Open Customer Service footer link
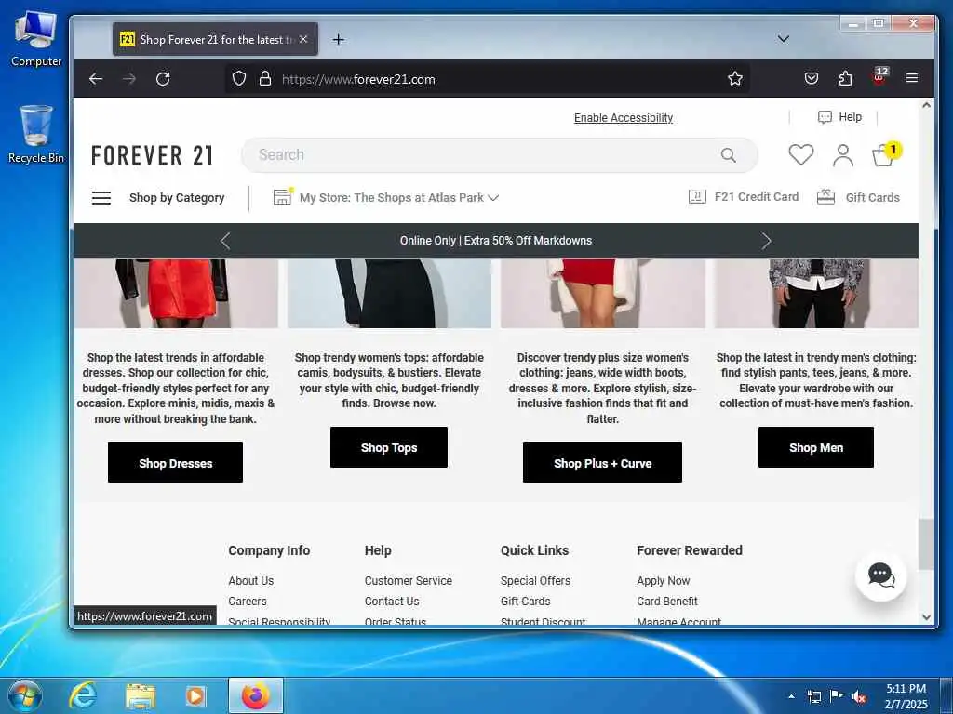Image resolution: width=953 pixels, height=714 pixels. point(409,580)
